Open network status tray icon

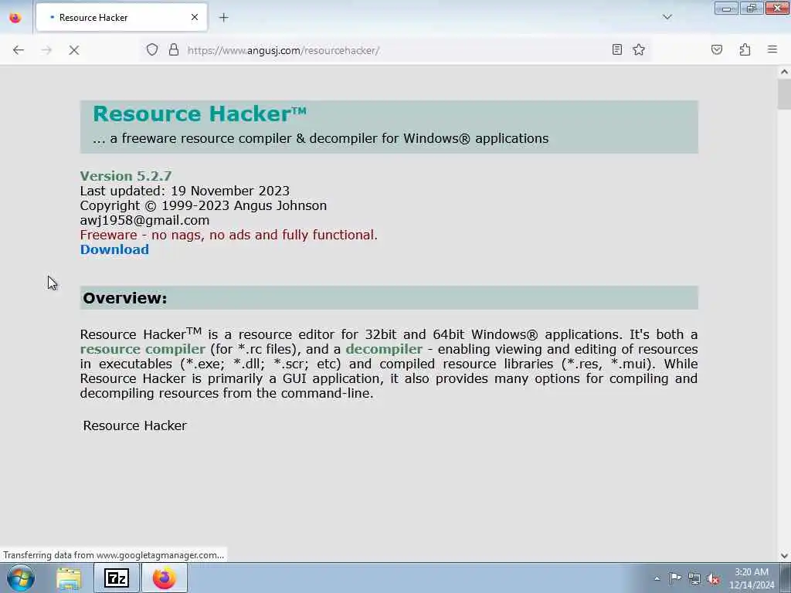click(694, 578)
